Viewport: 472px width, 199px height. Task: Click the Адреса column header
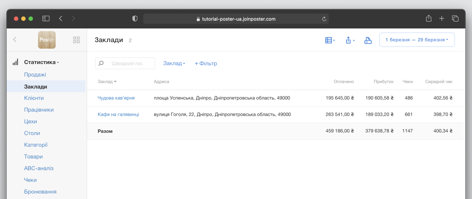tap(161, 82)
